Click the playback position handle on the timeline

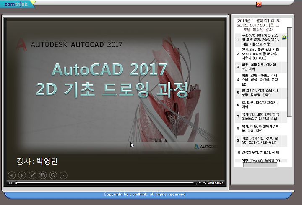click(16, 183)
